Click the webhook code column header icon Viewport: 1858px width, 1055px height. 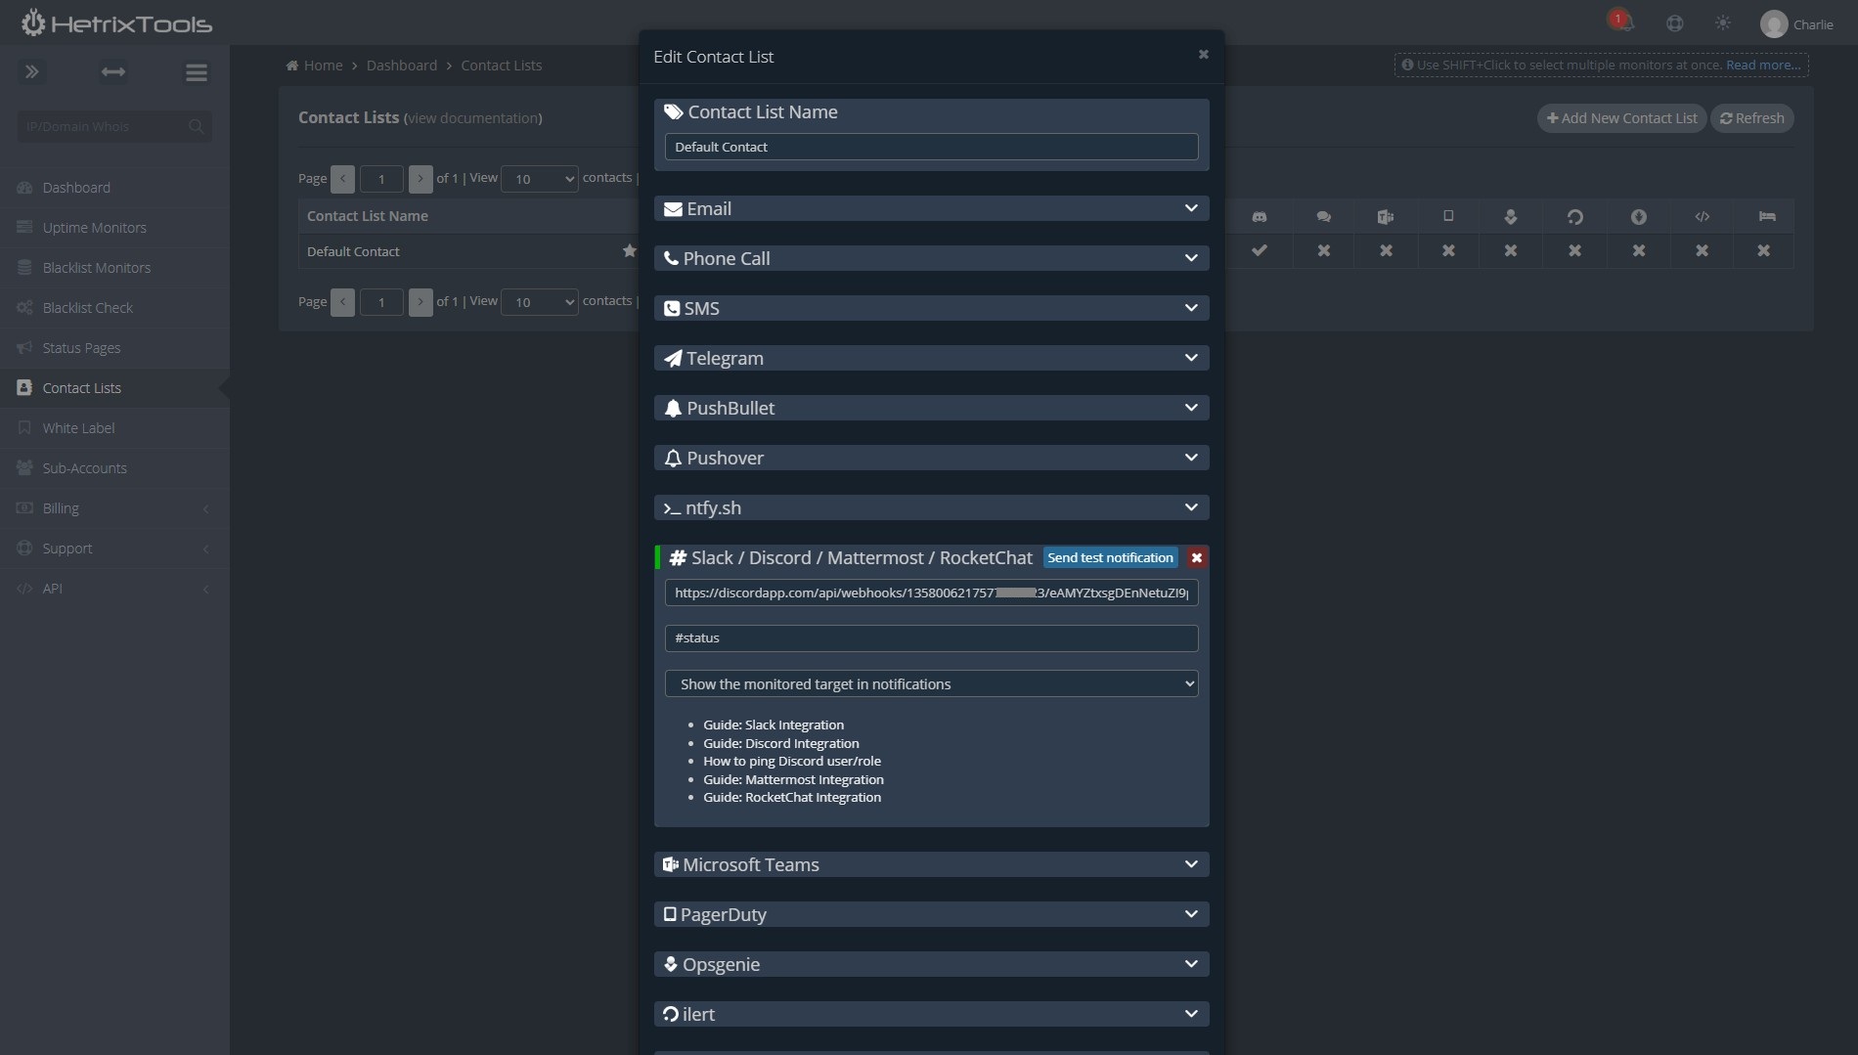tap(1703, 216)
